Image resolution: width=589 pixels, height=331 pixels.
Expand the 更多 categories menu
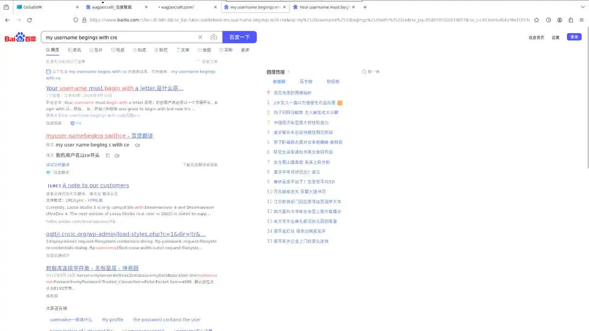pyautogui.click(x=245, y=50)
